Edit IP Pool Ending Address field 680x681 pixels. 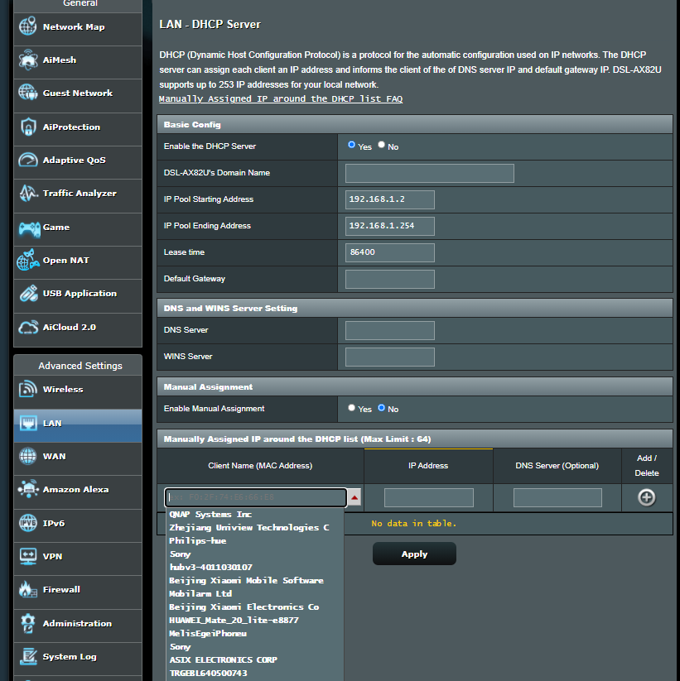point(390,226)
